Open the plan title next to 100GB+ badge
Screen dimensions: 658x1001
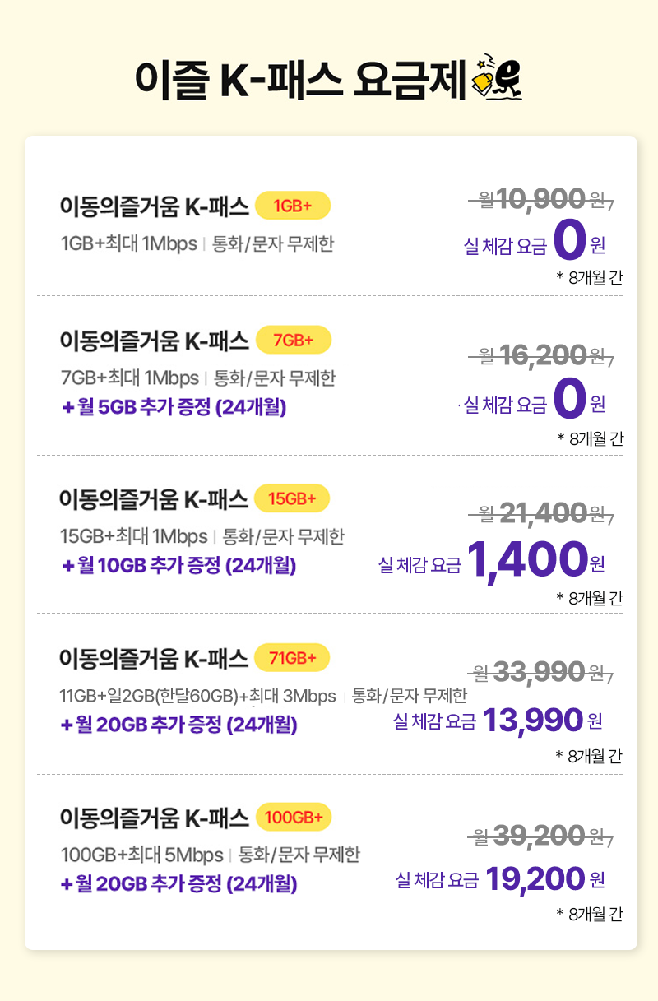point(155,818)
